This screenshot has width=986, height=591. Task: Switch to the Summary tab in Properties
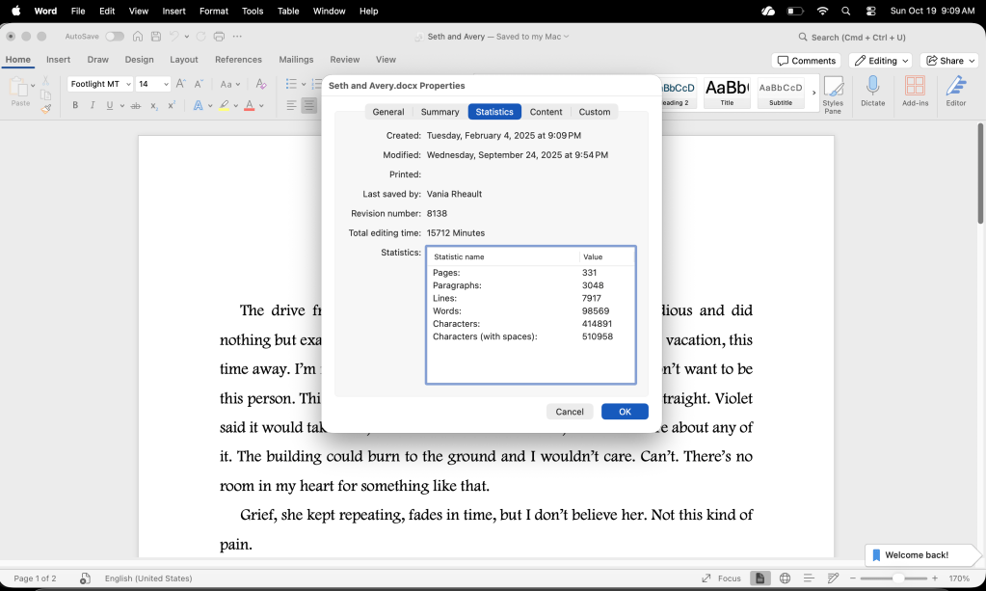(440, 111)
